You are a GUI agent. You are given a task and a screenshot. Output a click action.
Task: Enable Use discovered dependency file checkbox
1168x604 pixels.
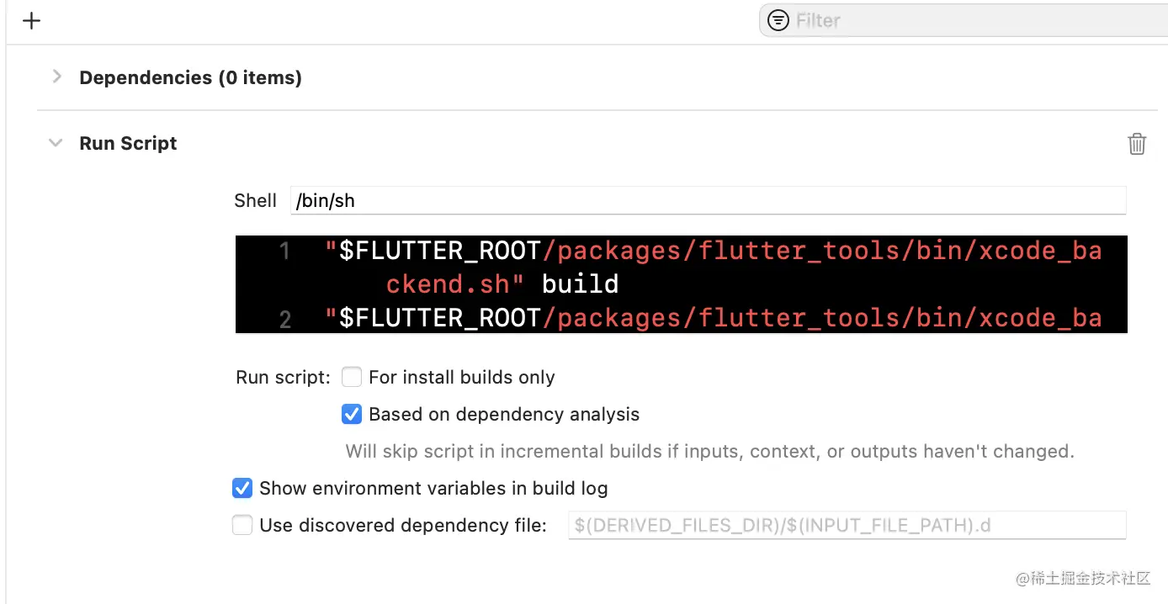coord(242,525)
